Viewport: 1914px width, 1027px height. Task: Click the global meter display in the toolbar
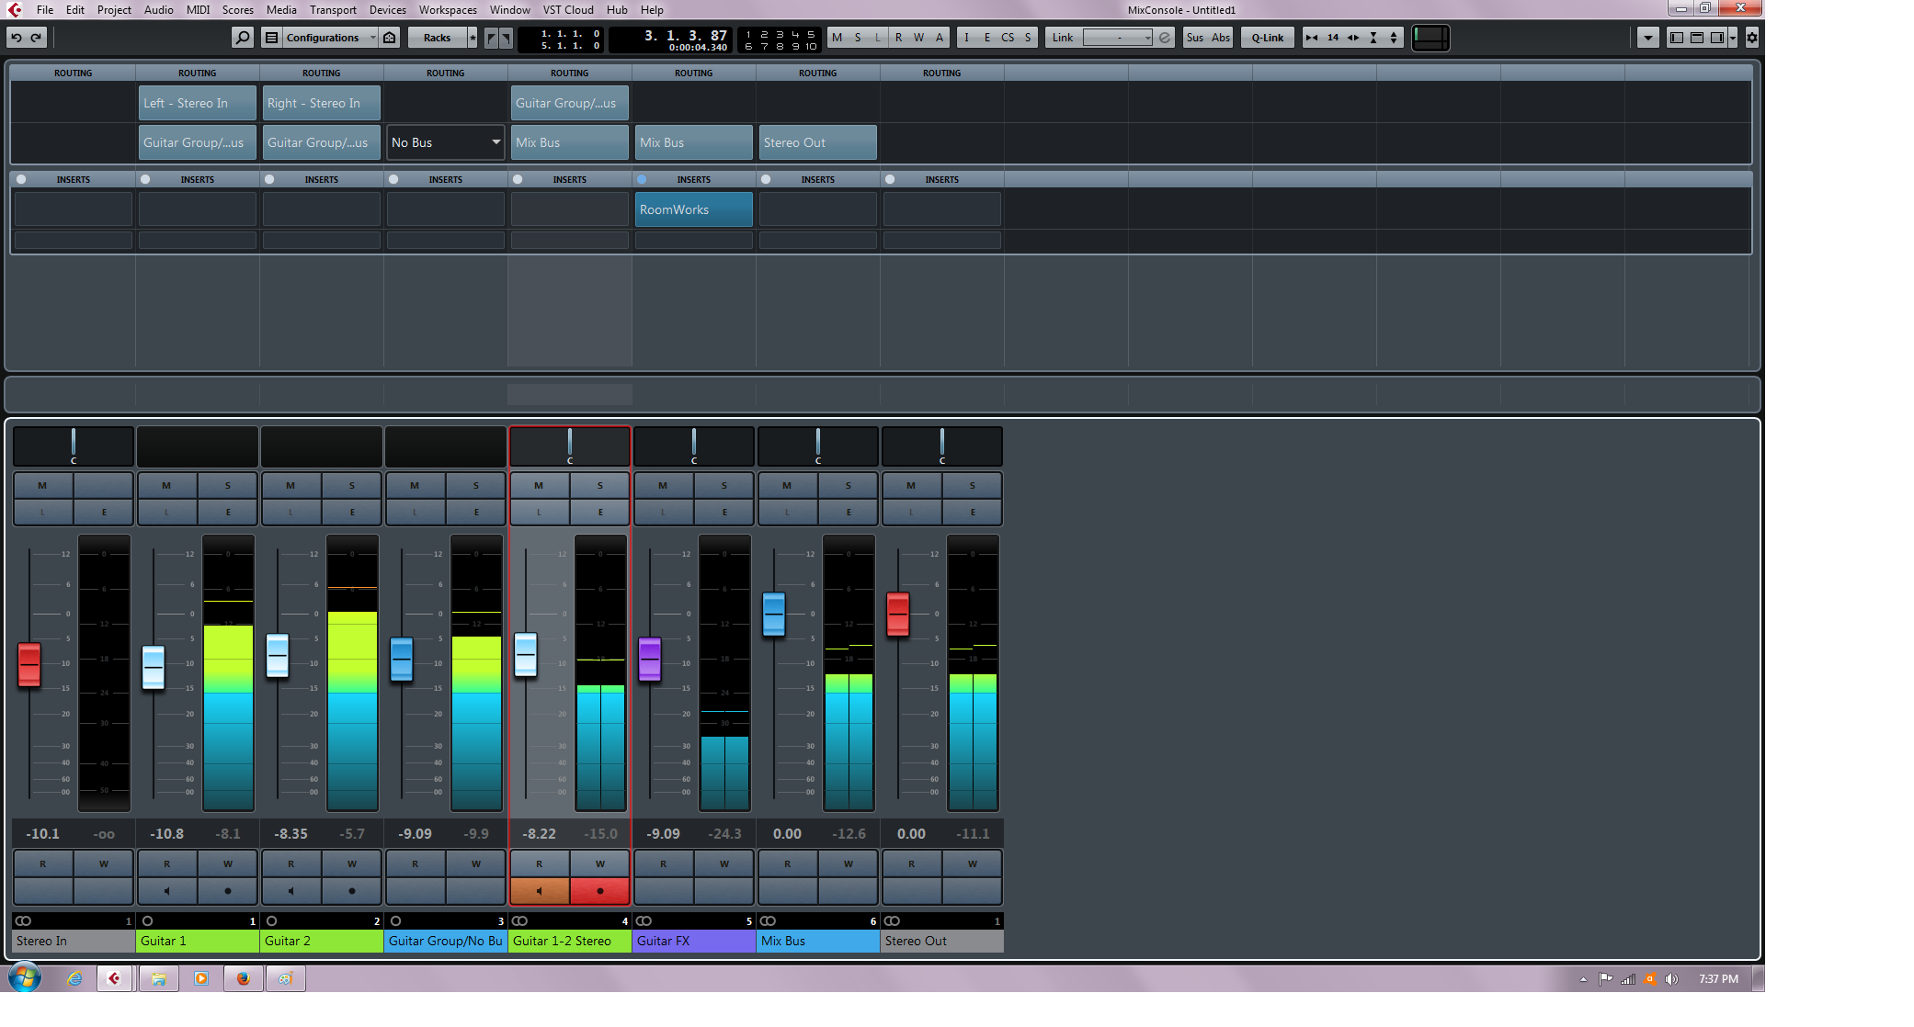point(1430,38)
